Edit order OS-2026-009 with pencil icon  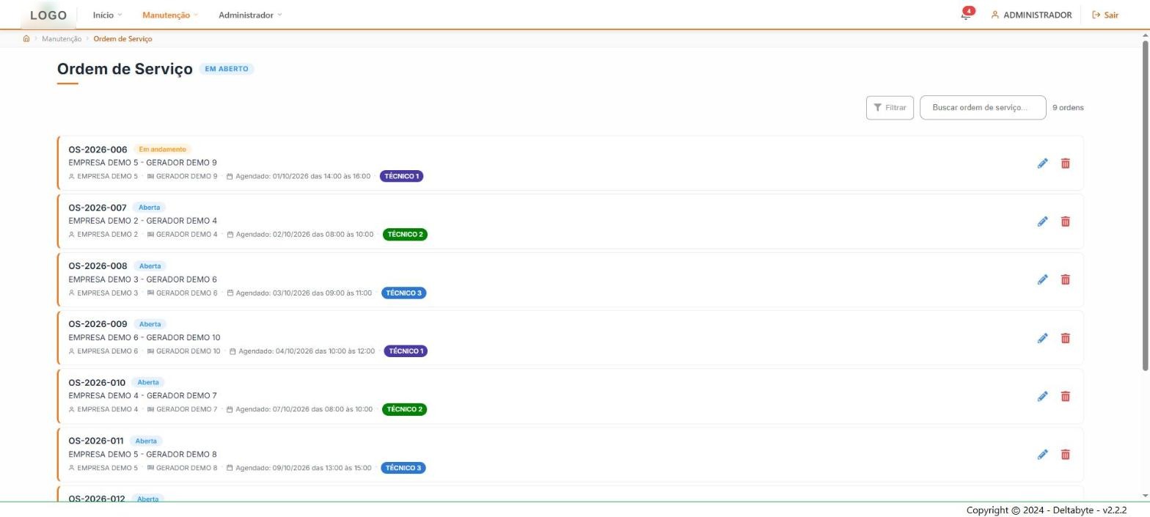(1042, 338)
